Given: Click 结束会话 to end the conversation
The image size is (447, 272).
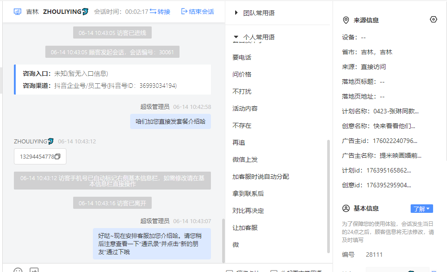Looking at the screenshot, I should (197, 12).
